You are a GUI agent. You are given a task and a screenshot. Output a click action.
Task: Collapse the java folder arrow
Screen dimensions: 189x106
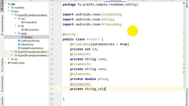9,11
